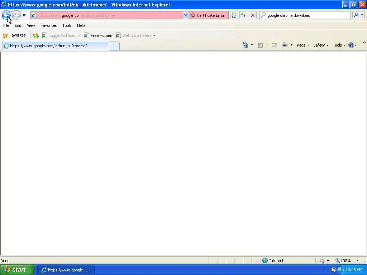Click Protected Mode lock icon in status bar
Image resolution: width=367 pixels, height=275 pixels.
click(x=322, y=261)
